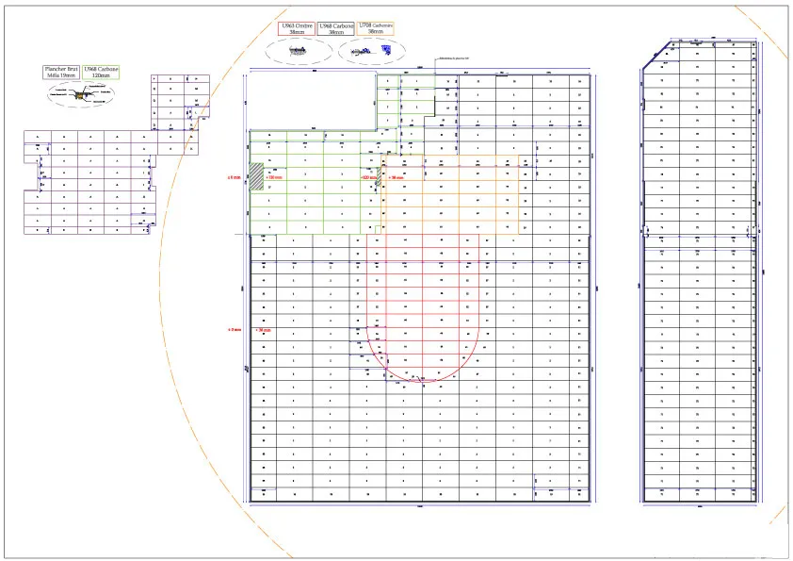The image size is (793, 561).
Task: Click the 'Plancher Brut Méla 19mm' legend box
Action: click(61, 72)
